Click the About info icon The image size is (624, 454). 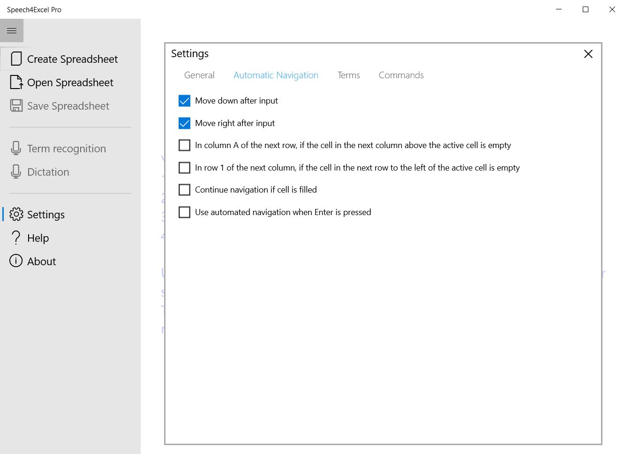(x=16, y=261)
